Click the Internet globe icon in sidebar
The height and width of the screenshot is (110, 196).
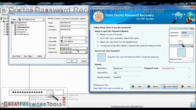[2, 19]
